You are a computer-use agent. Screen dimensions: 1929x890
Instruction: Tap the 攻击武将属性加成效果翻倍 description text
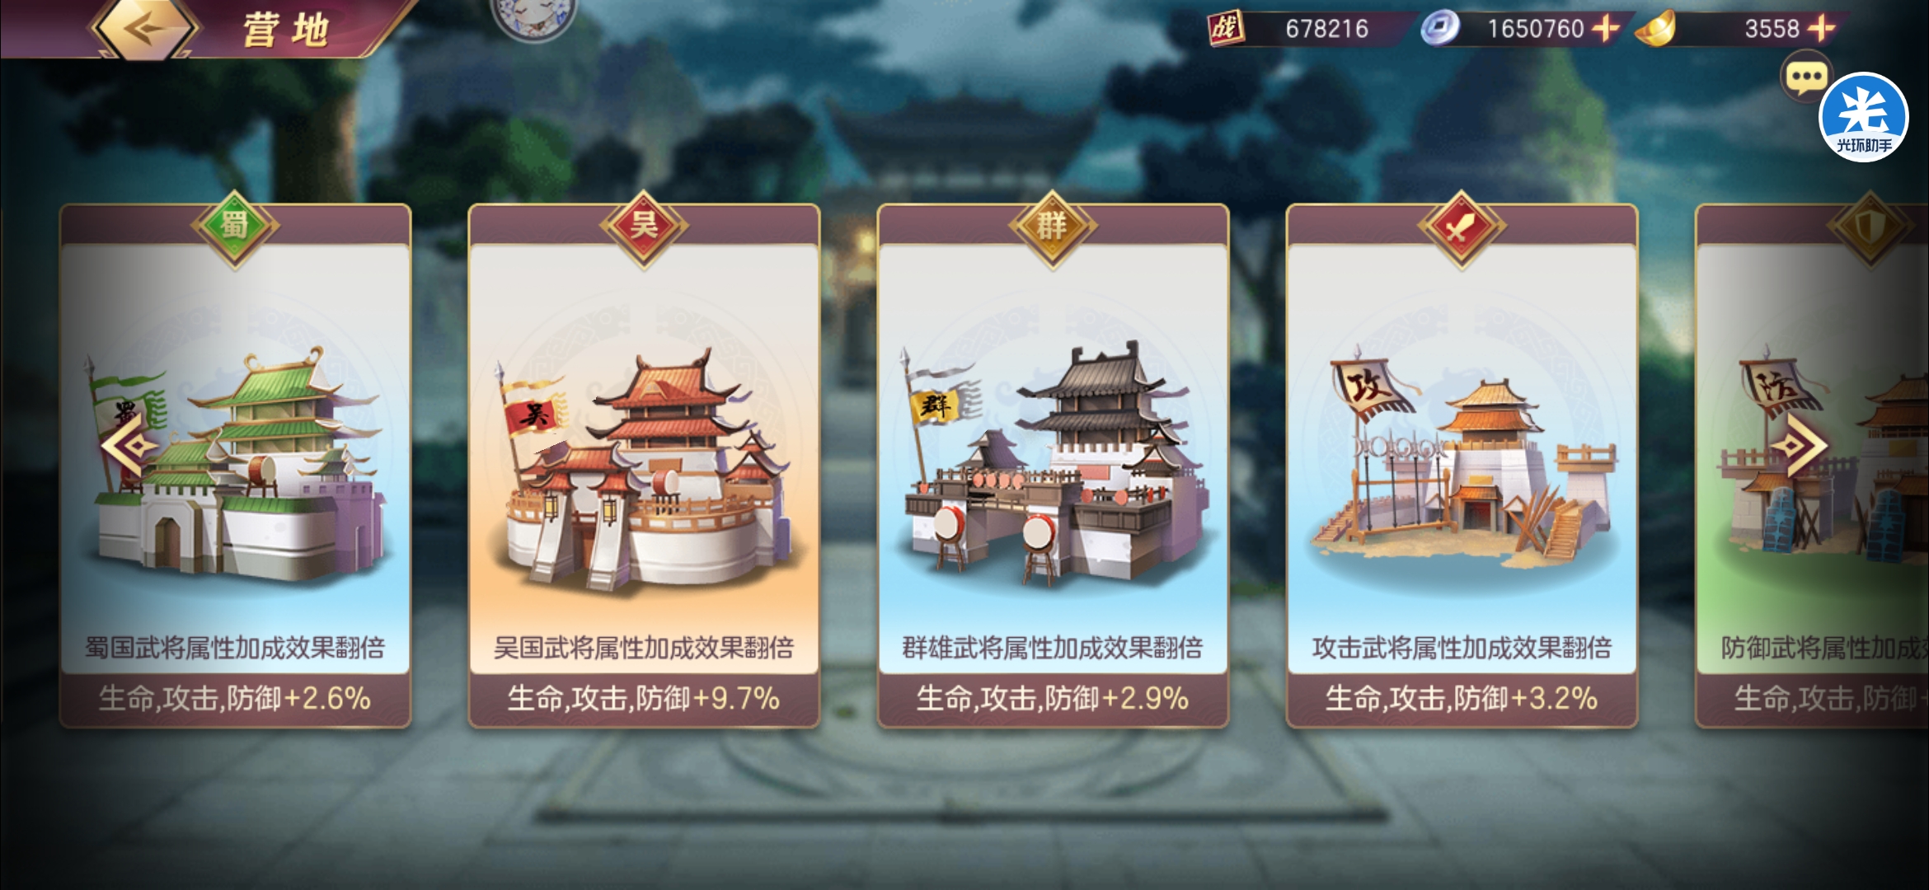(x=1462, y=648)
